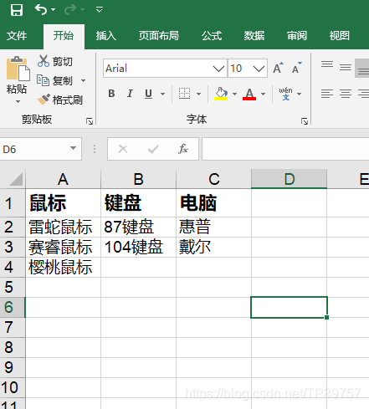Click inside the formula bar input
This screenshot has height=409, width=369.
(x=285, y=149)
